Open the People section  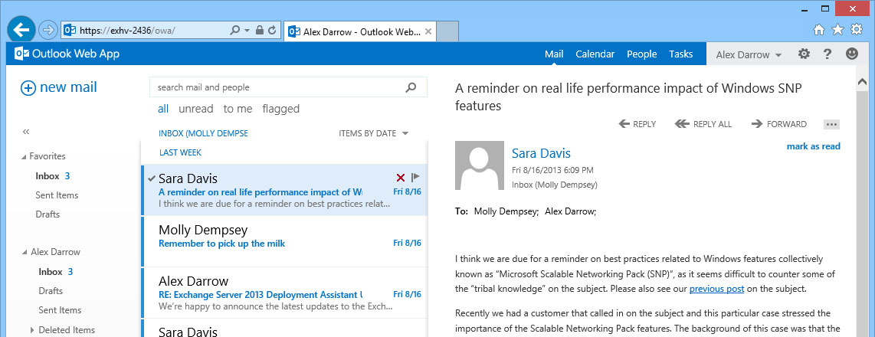click(x=642, y=54)
